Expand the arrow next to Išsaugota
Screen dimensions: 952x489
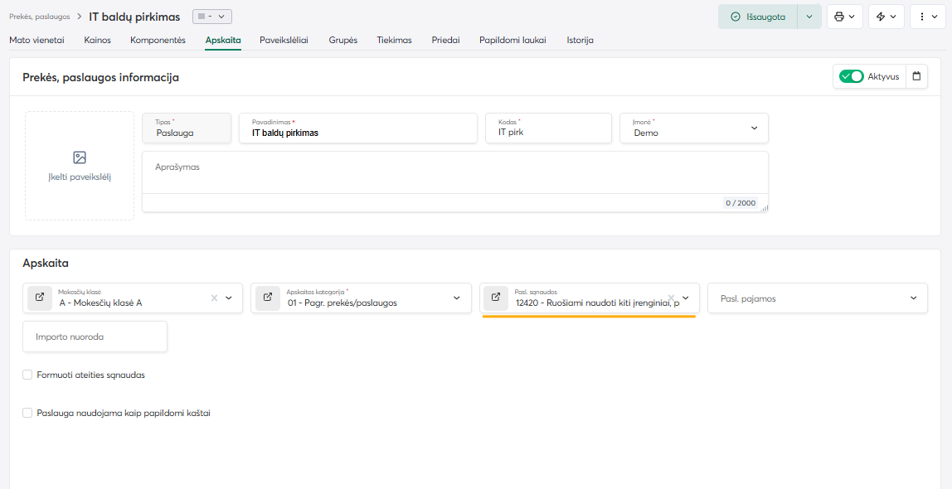[809, 17]
